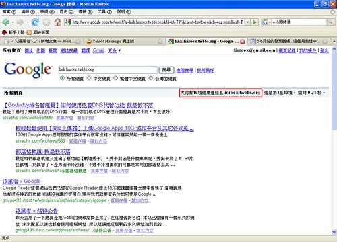337x242 pixels.
Task: Open the 地圖 link
Action: (x=40, y=50)
